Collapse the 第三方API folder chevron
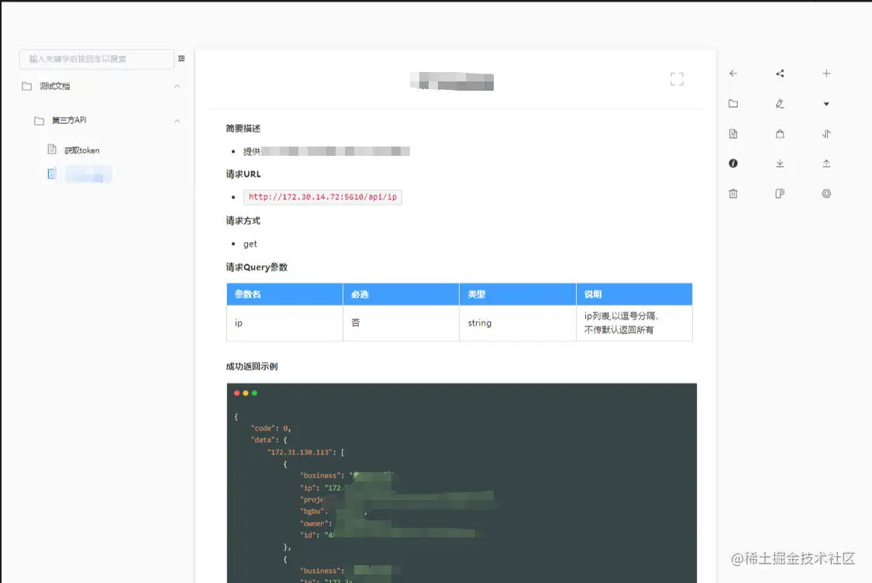872x583 pixels. coord(177,121)
